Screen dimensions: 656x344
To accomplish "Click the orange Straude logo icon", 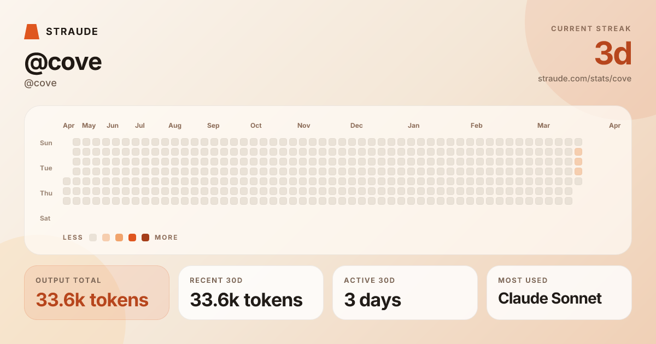I will pyautogui.click(x=32, y=32).
